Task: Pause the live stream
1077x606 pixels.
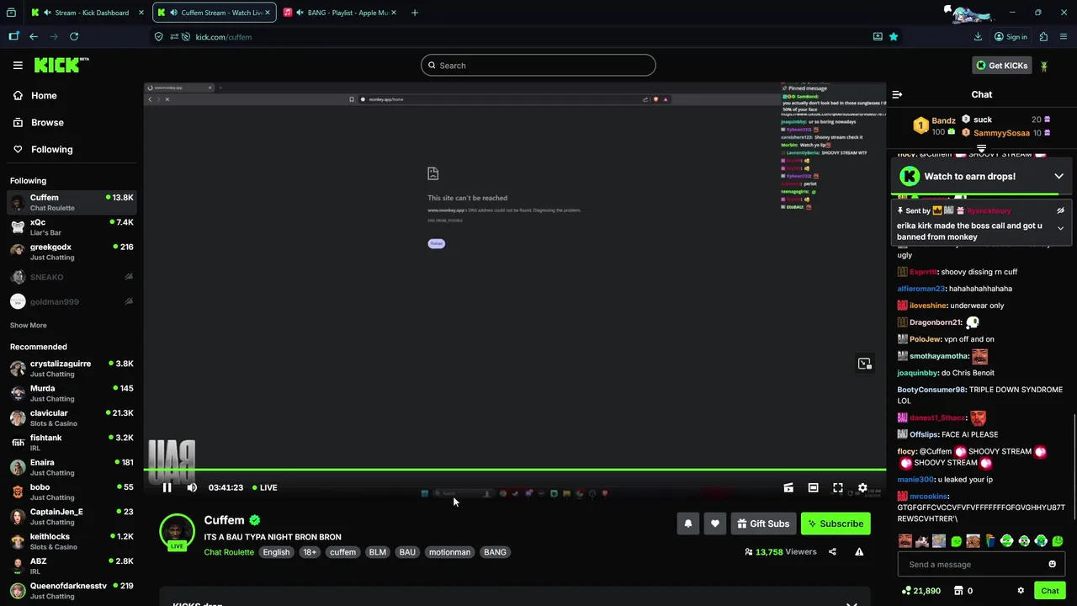Action: (x=167, y=487)
